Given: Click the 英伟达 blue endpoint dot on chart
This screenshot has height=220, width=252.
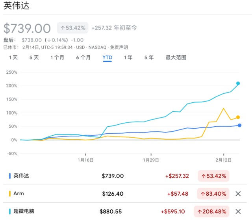Looking at the screenshot, I should click(239, 125).
